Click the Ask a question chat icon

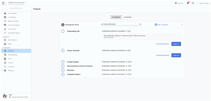point(156,25)
